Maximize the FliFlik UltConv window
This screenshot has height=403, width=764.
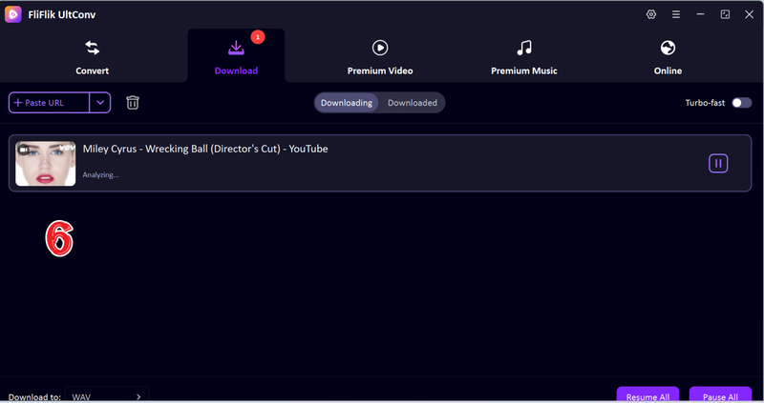(725, 14)
